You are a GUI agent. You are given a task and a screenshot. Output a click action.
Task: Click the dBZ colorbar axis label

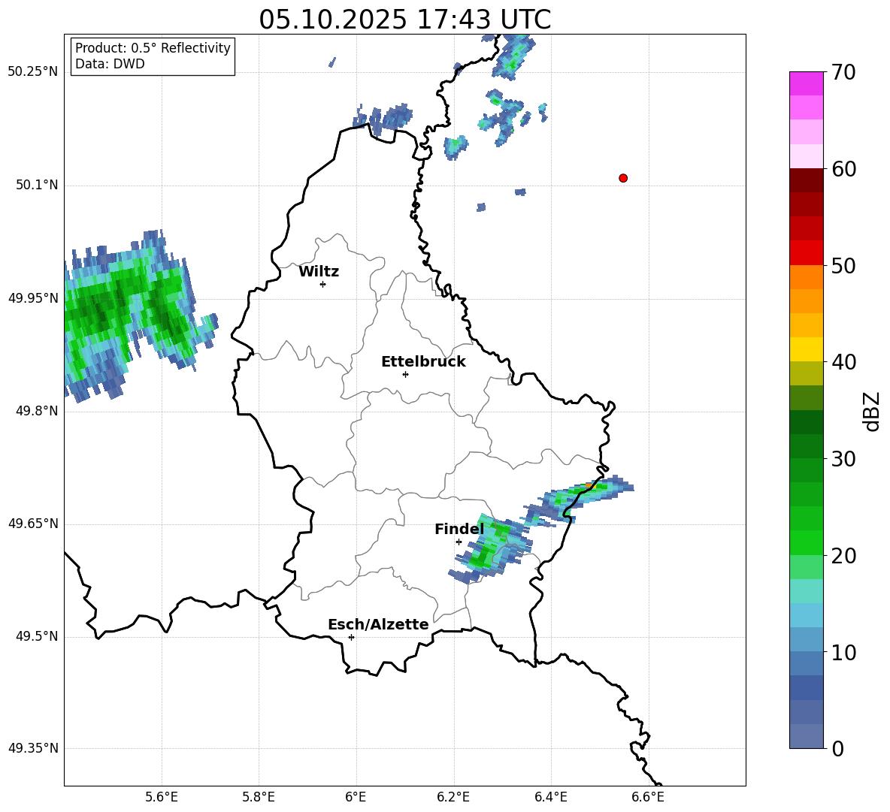click(873, 411)
